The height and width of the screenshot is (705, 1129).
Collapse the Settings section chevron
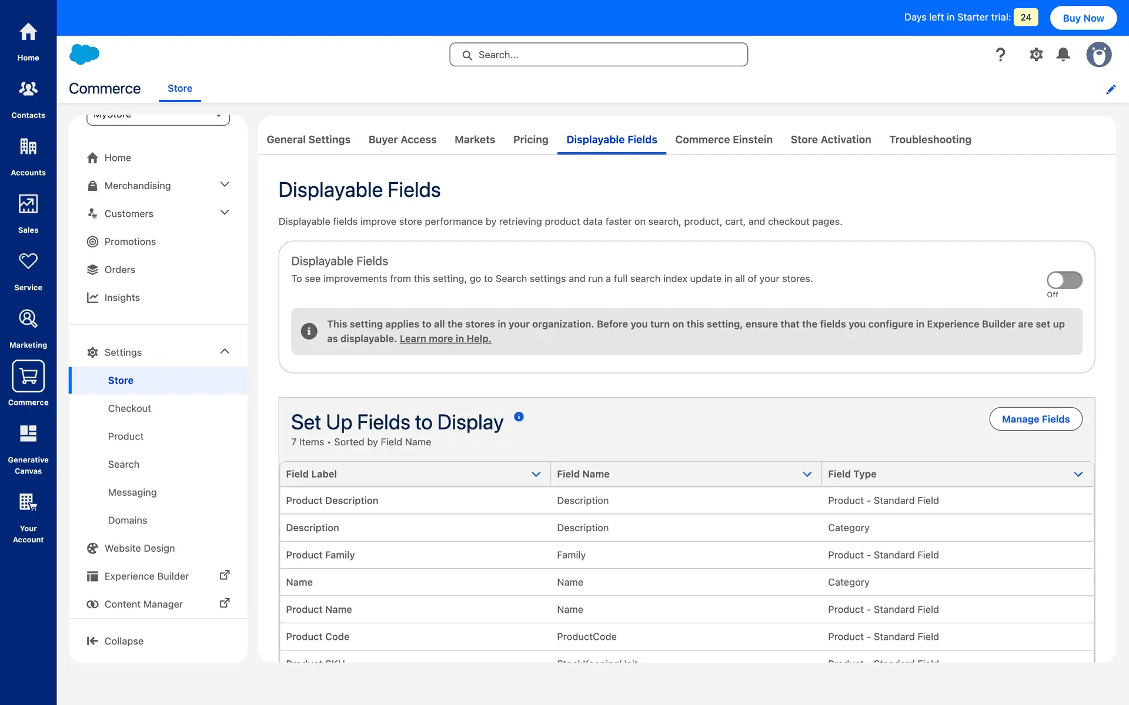[x=225, y=351]
